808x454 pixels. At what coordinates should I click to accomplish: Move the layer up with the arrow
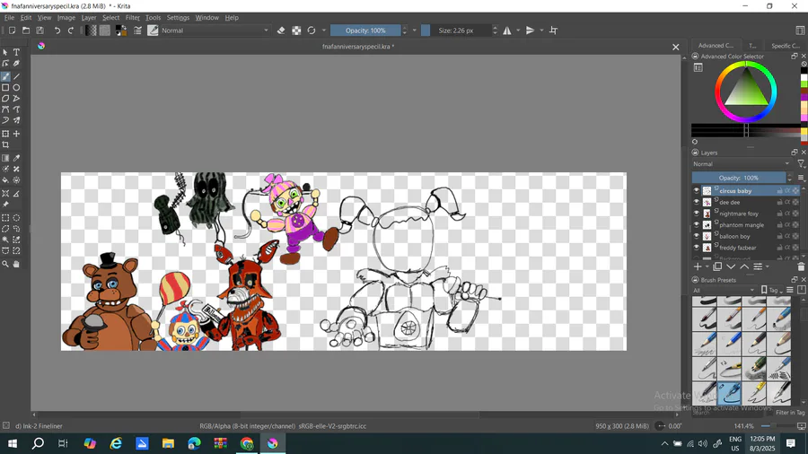[744, 266]
